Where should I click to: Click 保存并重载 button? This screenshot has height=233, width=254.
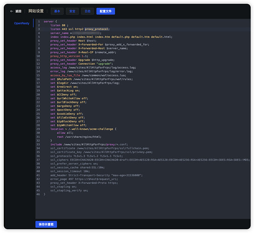(x=46, y=224)
